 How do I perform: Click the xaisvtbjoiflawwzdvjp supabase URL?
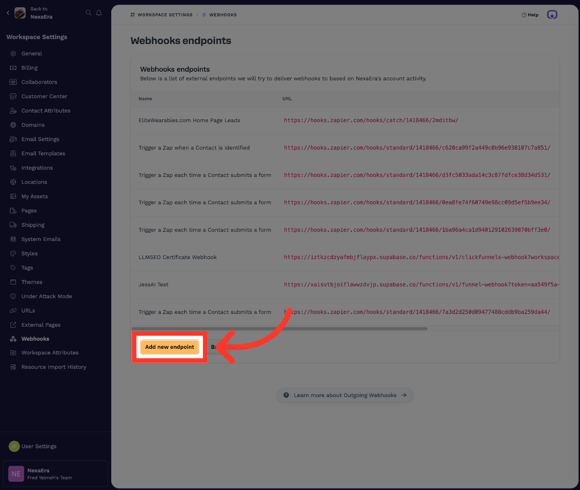tap(422, 285)
